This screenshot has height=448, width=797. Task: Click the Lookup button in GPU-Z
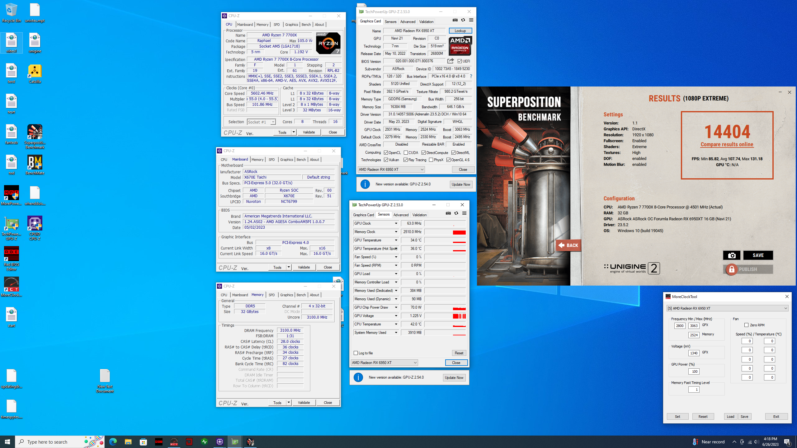coord(460,31)
